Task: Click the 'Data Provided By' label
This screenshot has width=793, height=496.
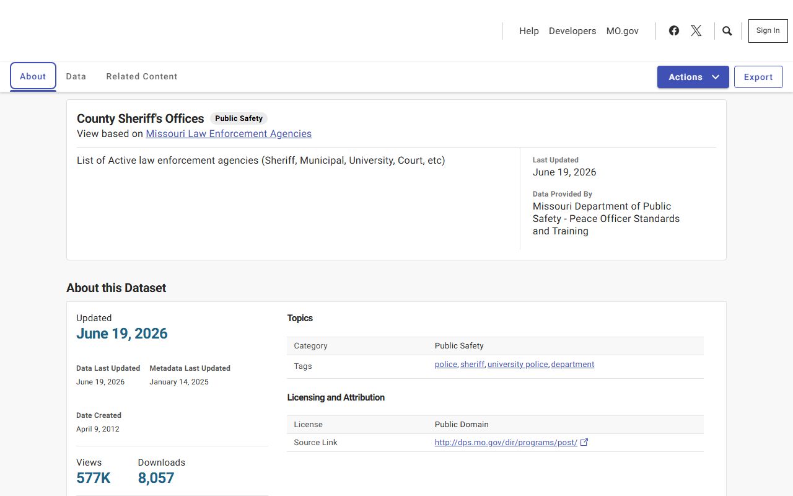Action: point(563,194)
